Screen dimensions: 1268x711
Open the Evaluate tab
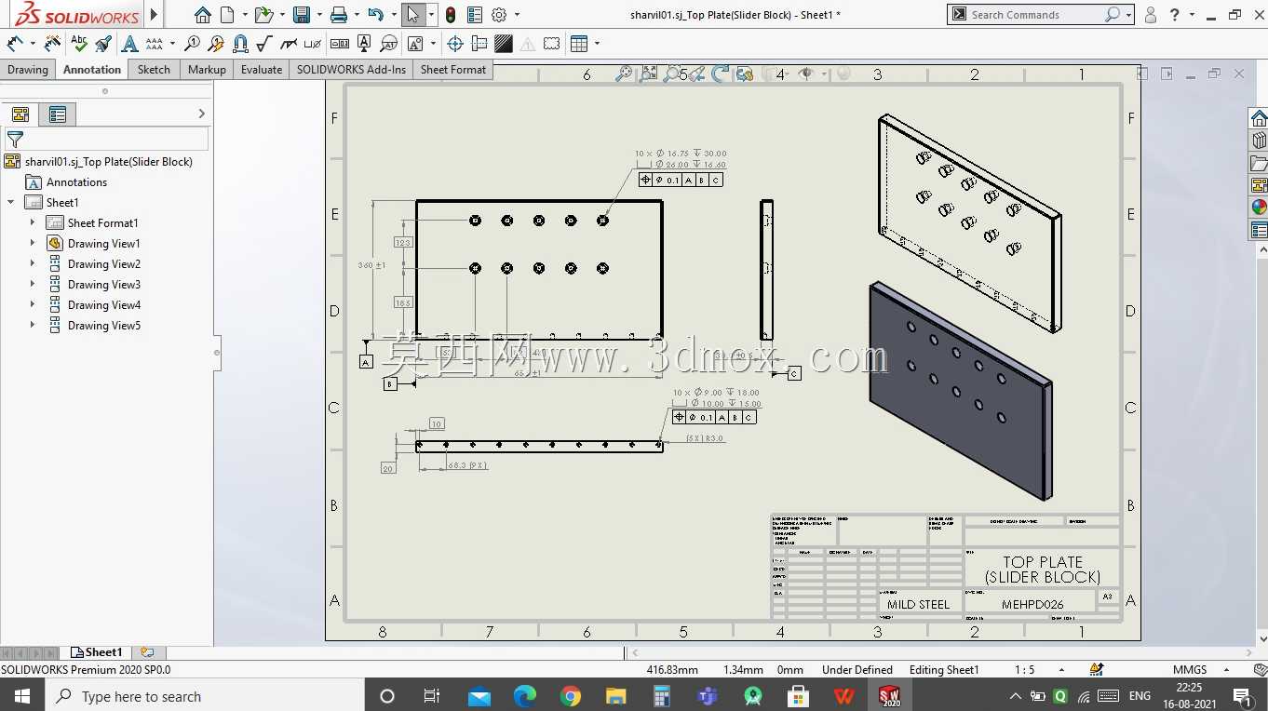pyautogui.click(x=262, y=70)
